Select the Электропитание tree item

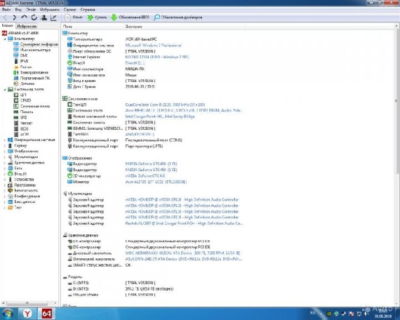coord(31,72)
